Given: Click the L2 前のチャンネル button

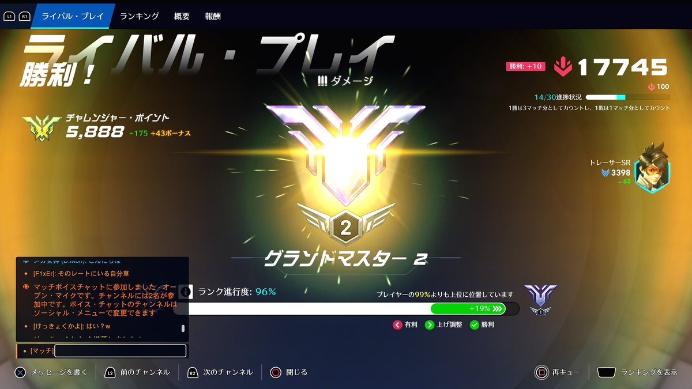Looking at the screenshot, I should tap(137, 372).
